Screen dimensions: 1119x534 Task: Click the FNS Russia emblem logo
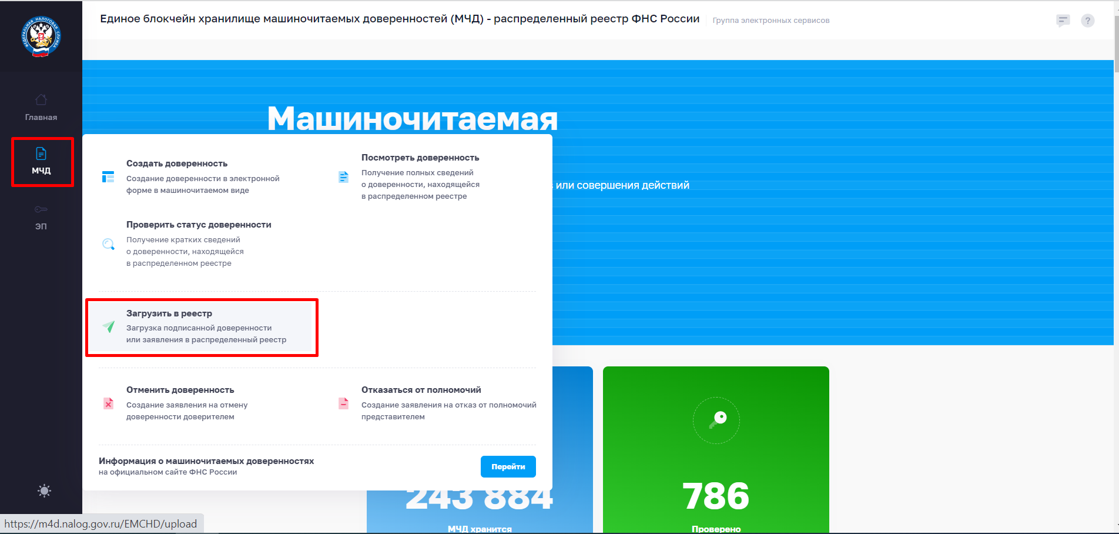tap(41, 36)
